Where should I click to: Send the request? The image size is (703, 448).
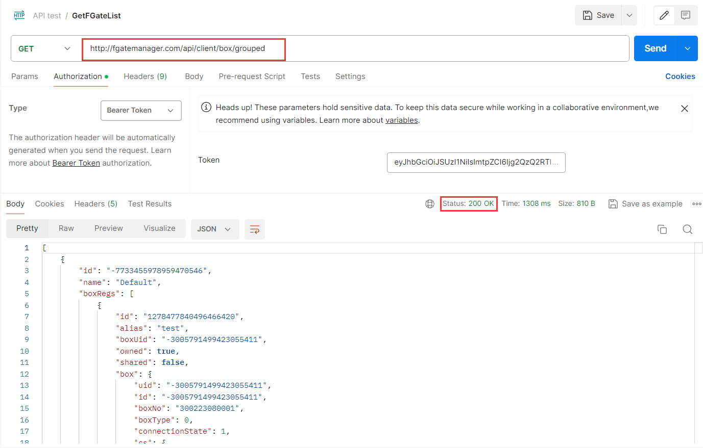coord(656,48)
